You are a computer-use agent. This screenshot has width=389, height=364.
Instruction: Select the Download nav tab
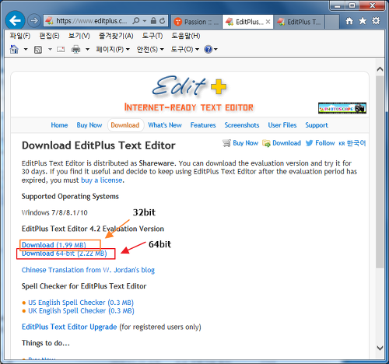(x=125, y=125)
